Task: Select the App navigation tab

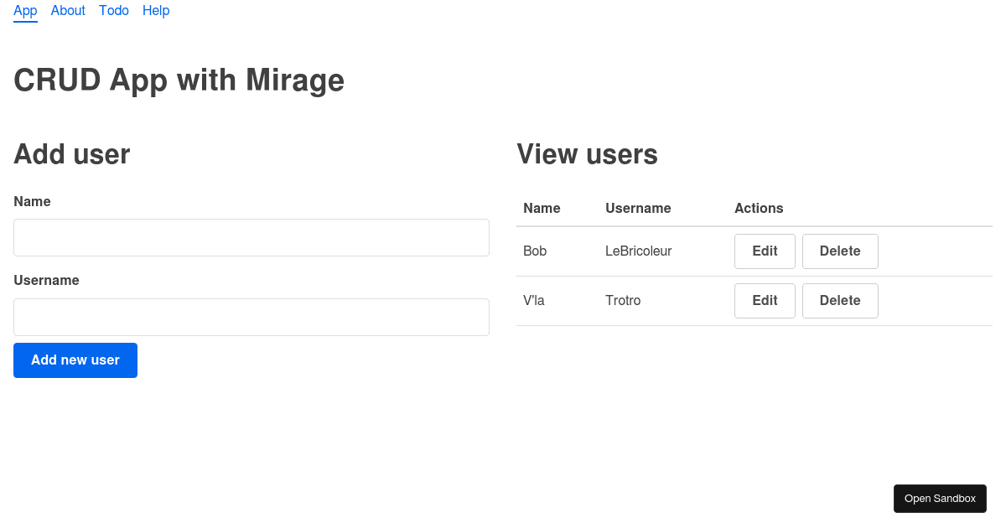Action: pos(25,10)
